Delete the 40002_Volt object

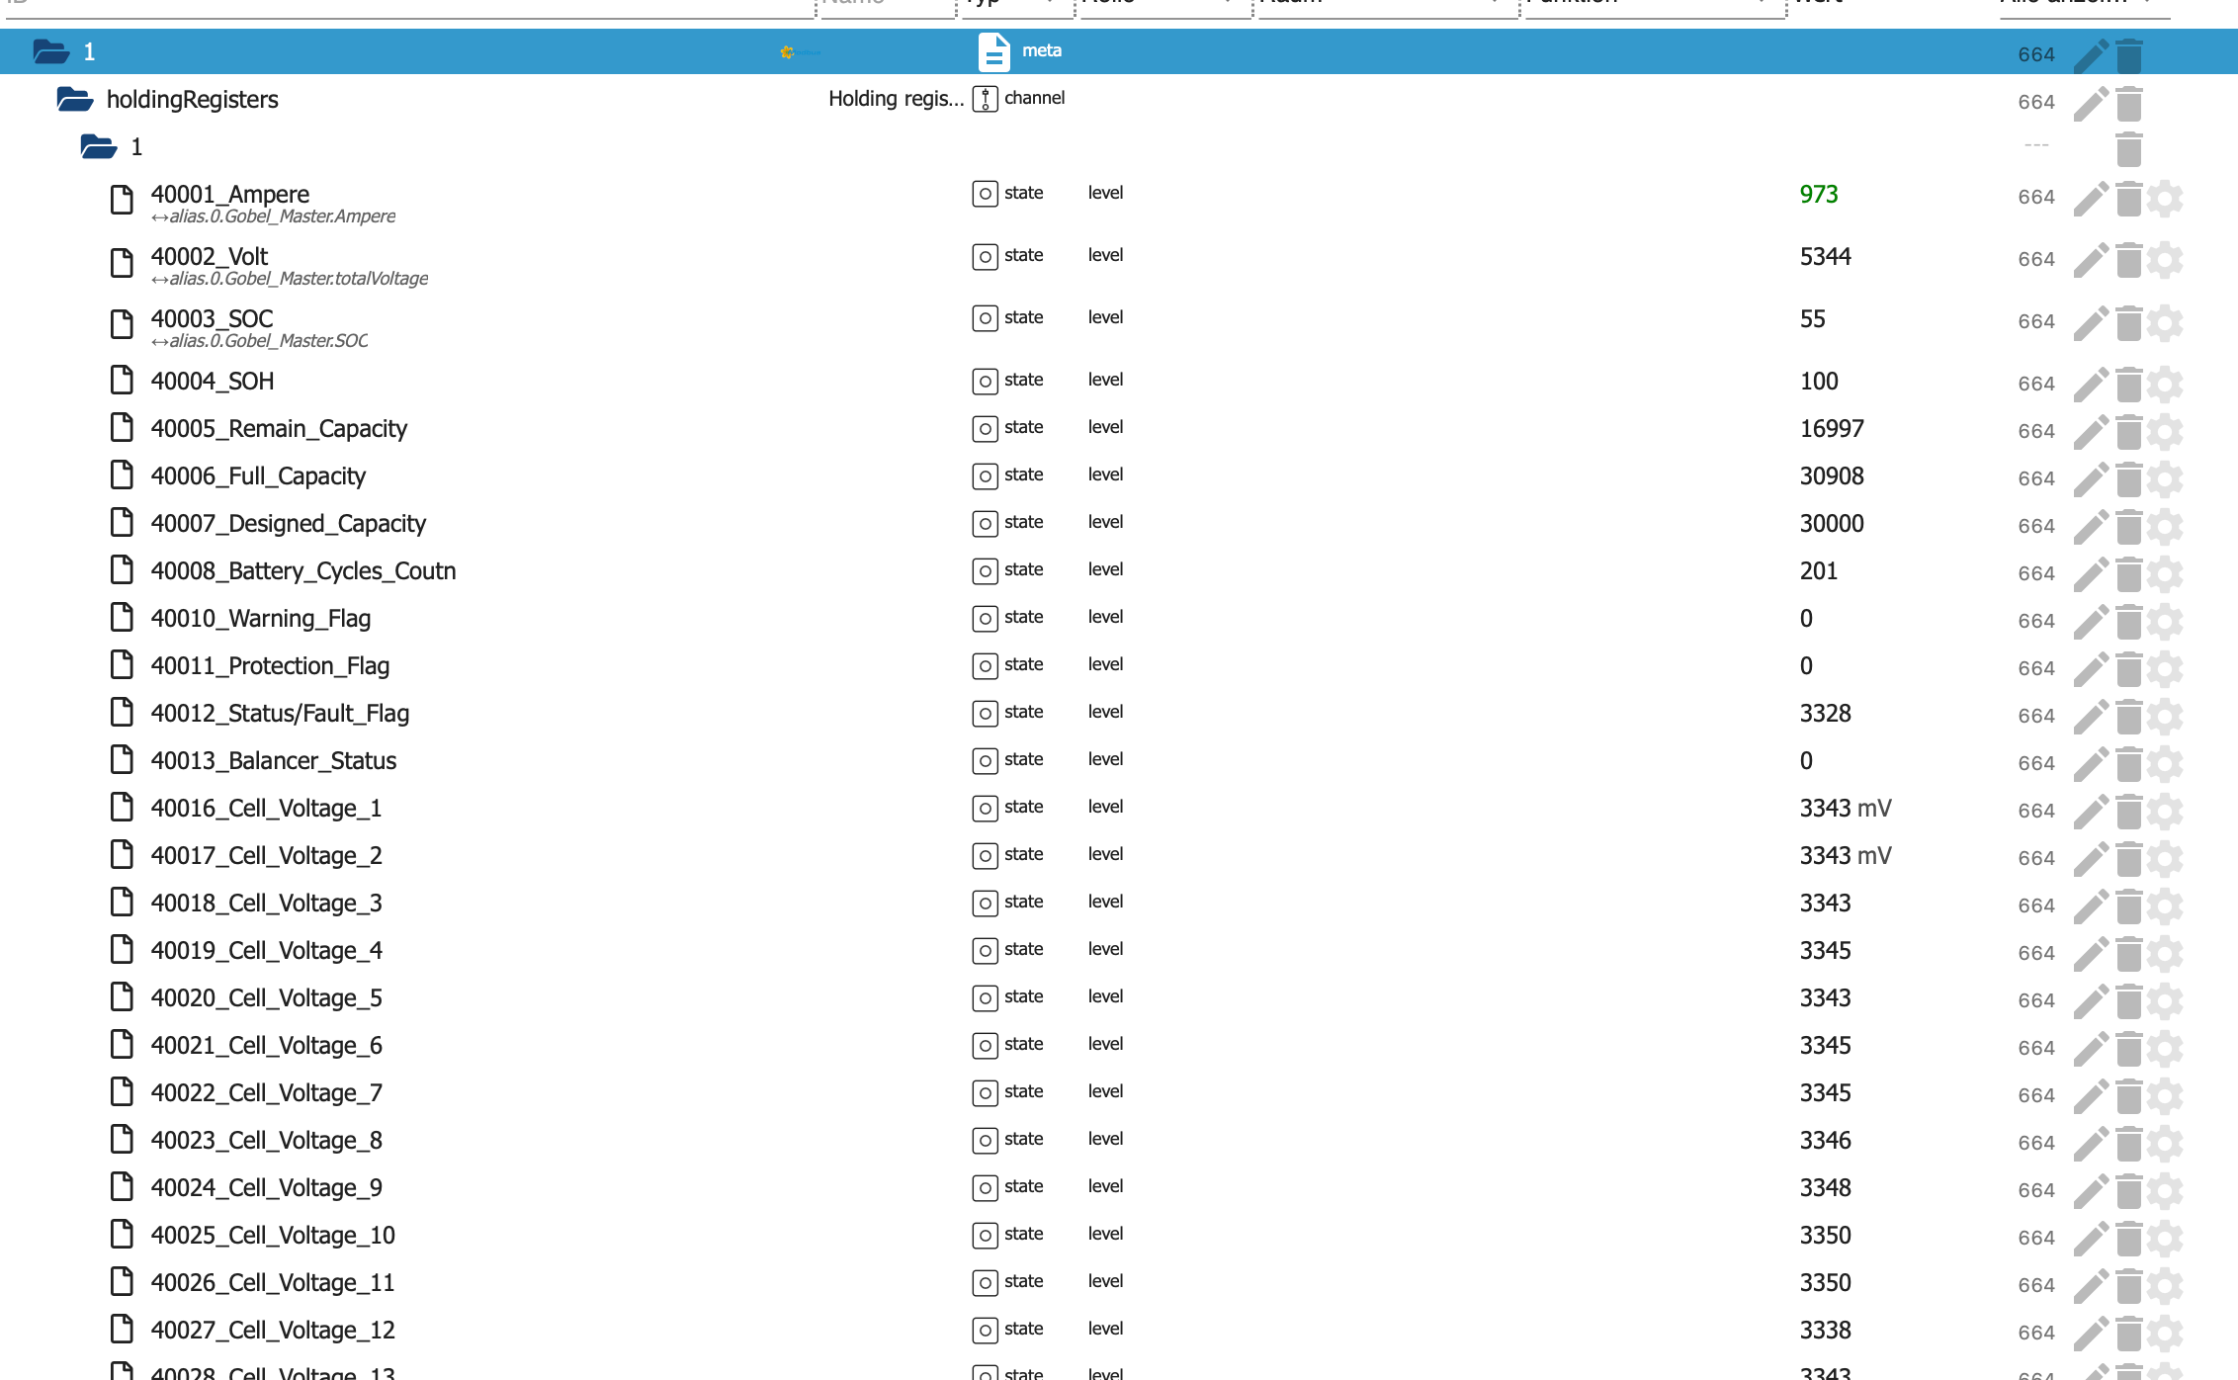pos(2128,260)
